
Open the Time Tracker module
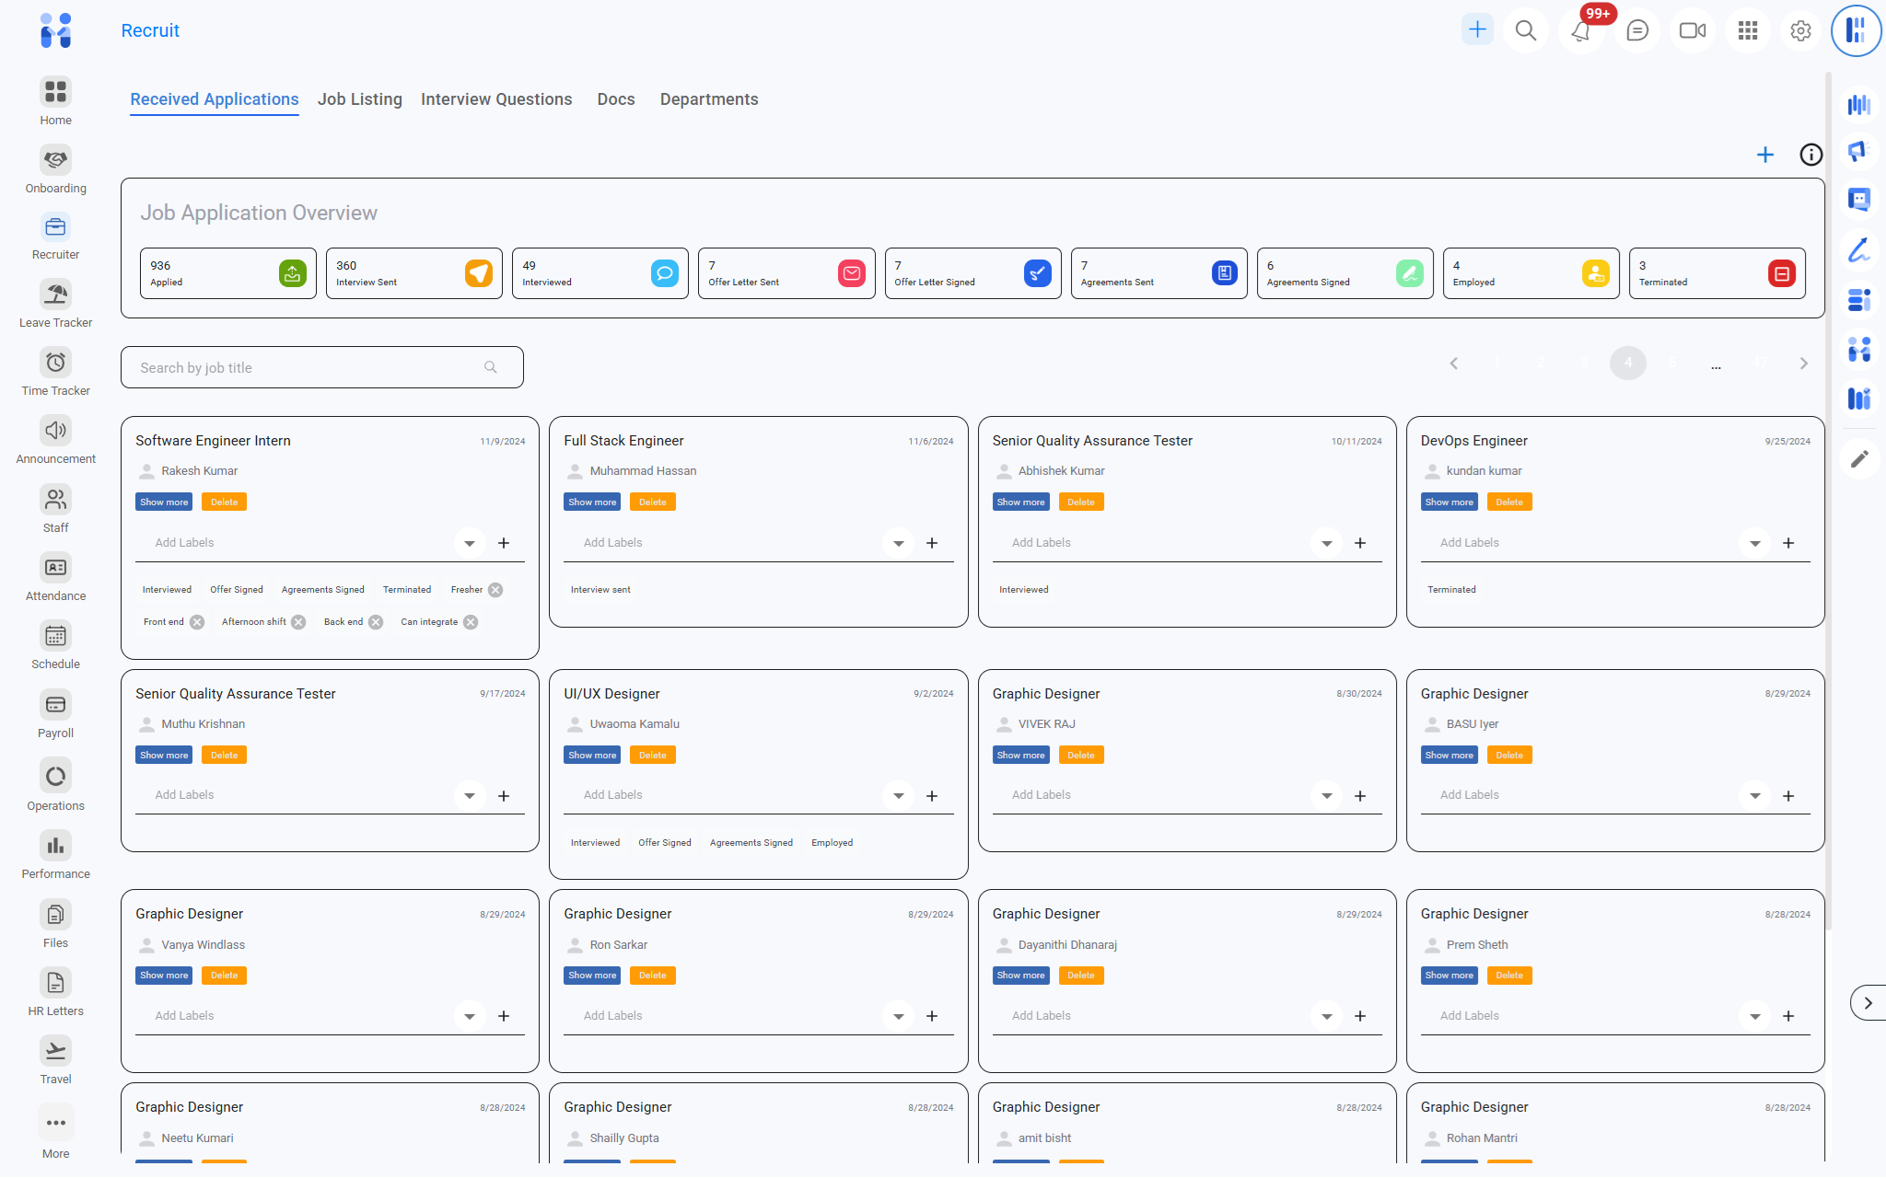[x=55, y=364]
